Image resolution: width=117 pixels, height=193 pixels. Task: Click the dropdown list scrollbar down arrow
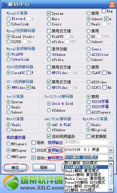[x=111, y=189]
